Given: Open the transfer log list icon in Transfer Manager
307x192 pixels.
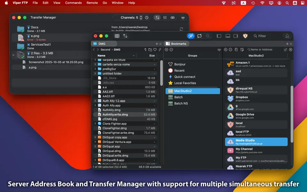Looking at the screenshot, I should (x=165, y=18).
